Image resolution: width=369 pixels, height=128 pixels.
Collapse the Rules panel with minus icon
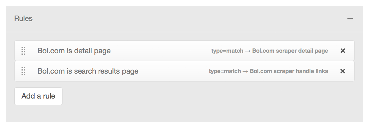[x=350, y=19]
